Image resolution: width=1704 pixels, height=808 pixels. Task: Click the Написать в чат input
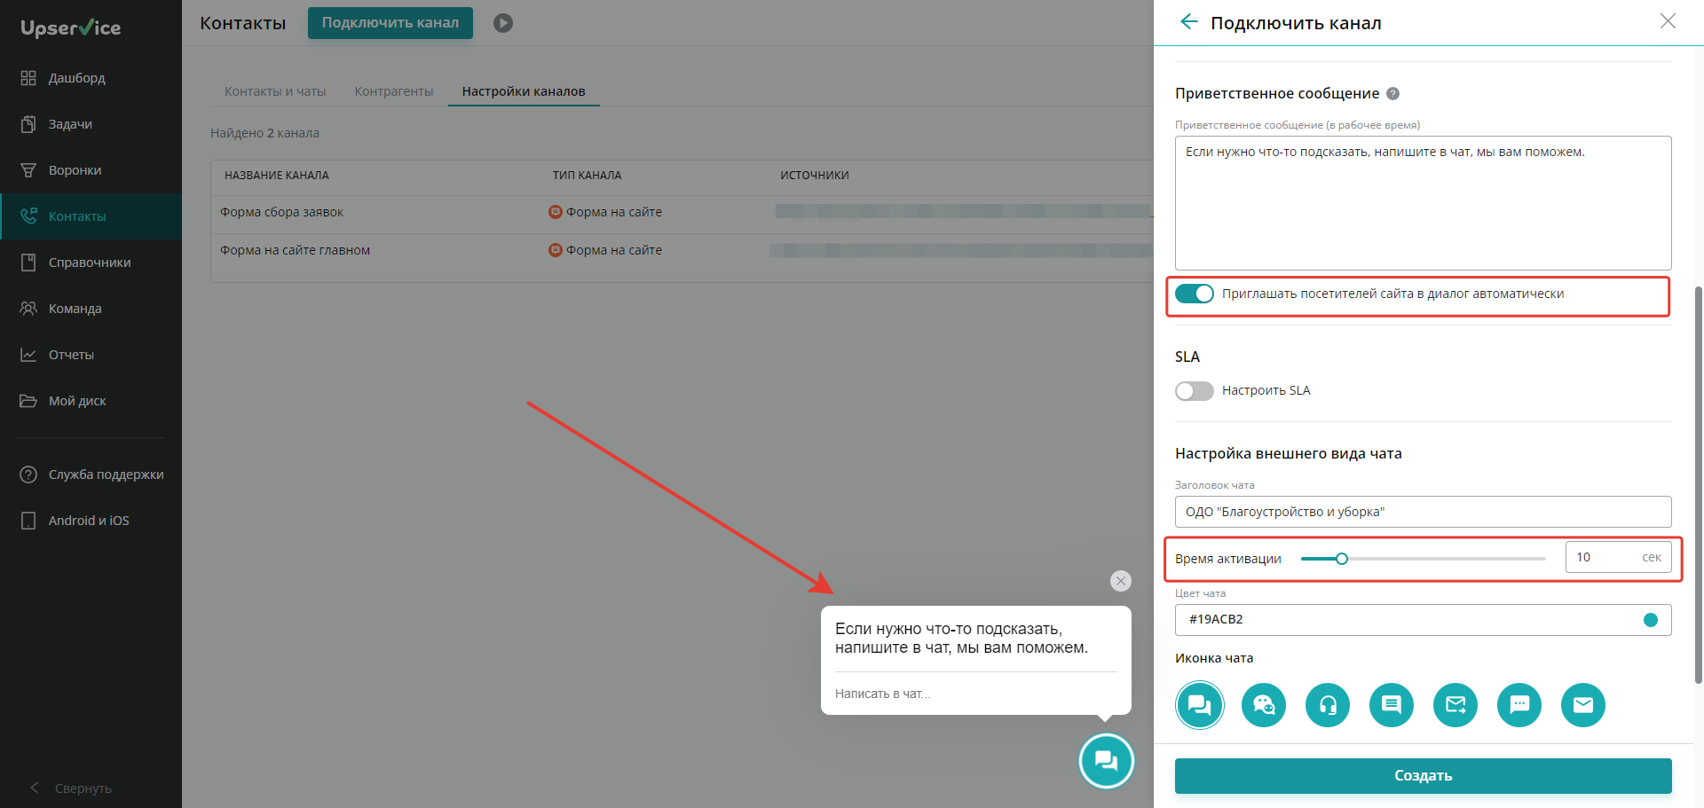pos(976,694)
